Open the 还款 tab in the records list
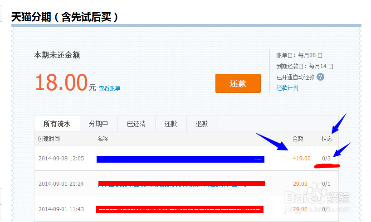This screenshot has width=371, height=222. point(171,124)
